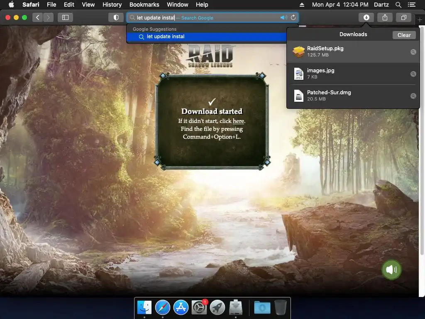Show Patched-Sur.dmg in Finder magnifier
The image size is (425, 319).
413,96
